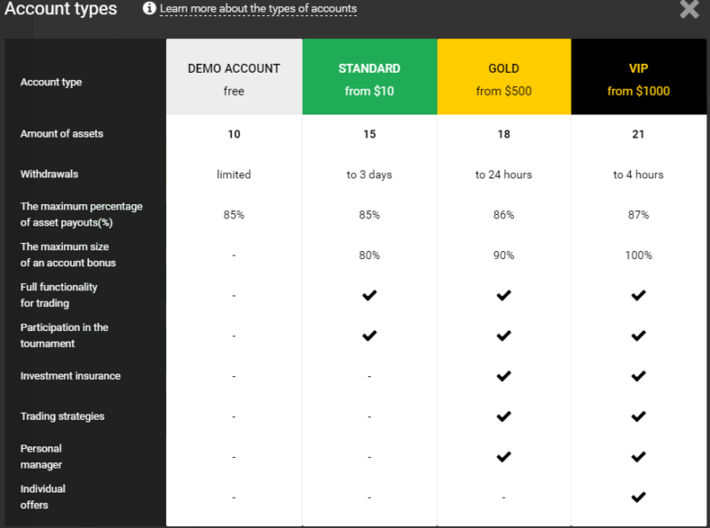
Task: Click the 'Personal manager' row label
Action: [41, 456]
